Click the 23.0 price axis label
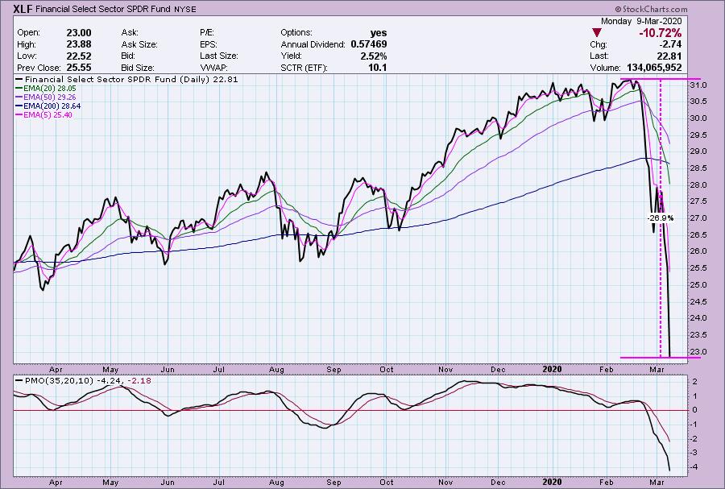Screen dimensions: 725x489 point(698,352)
